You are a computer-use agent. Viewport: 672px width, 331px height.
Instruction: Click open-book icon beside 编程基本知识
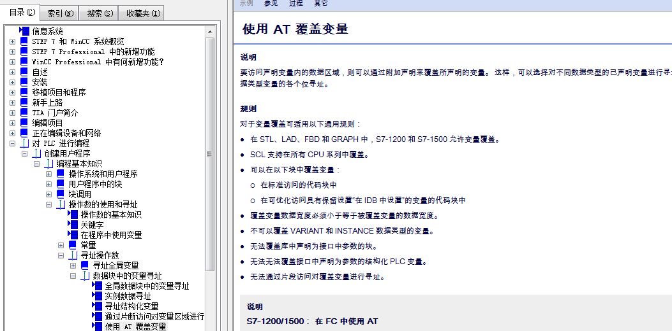click(x=49, y=164)
